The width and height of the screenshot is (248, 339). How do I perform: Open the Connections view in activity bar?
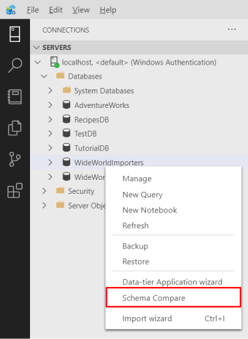point(15,34)
